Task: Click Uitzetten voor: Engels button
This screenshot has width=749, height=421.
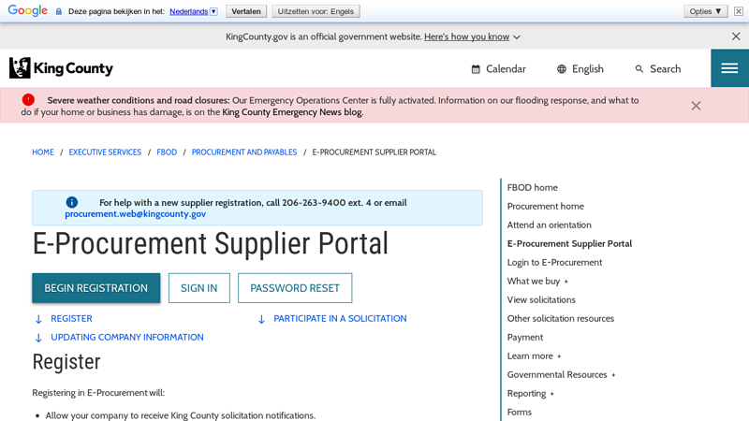Action: pyautogui.click(x=316, y=11)
